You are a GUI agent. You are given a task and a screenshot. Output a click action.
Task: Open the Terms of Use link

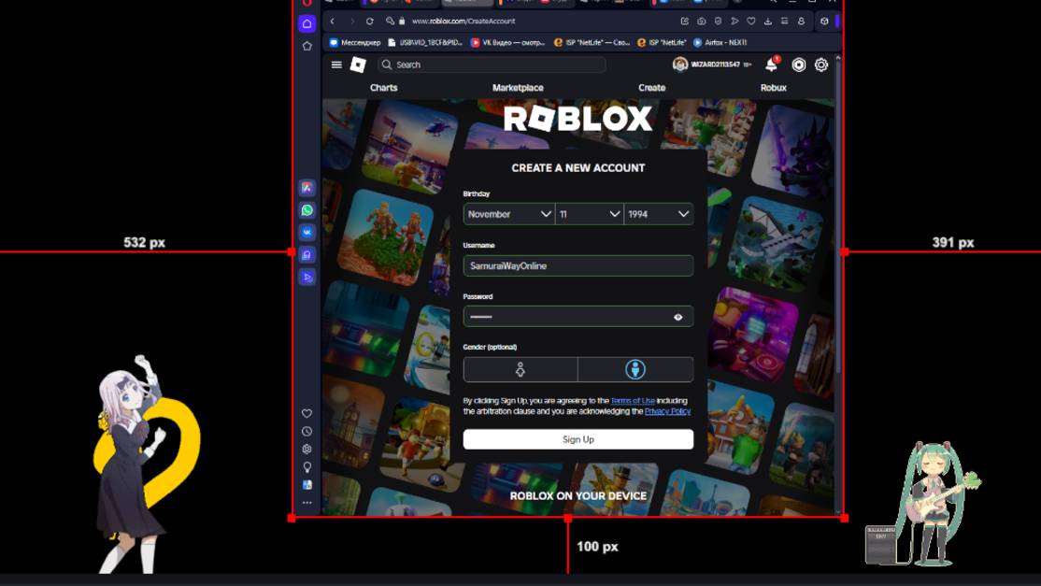pos(633,401)
